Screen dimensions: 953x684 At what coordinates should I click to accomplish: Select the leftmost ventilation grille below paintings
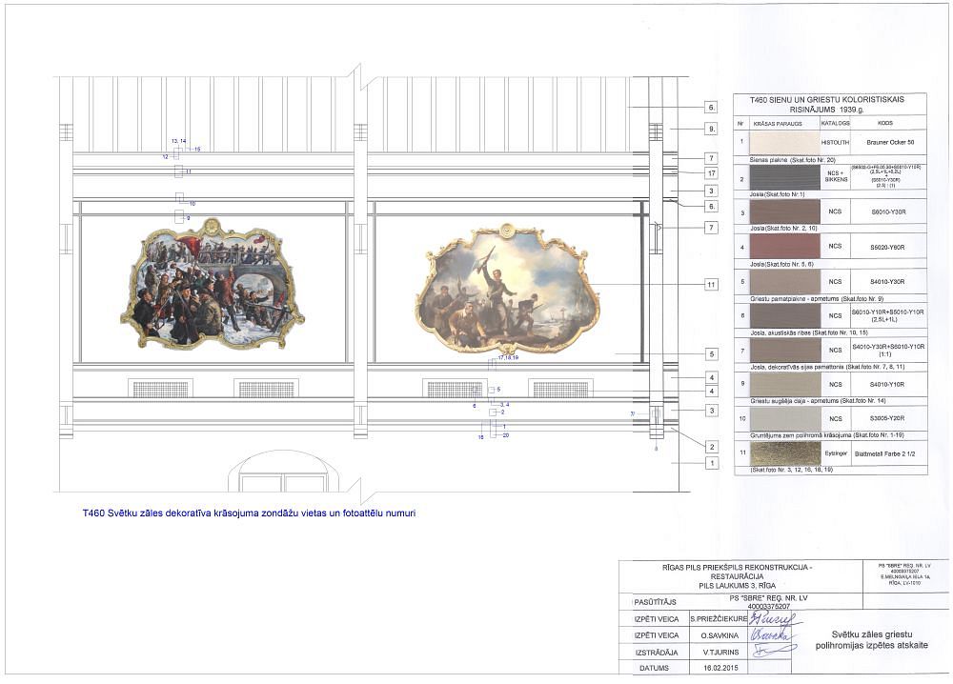160,389
